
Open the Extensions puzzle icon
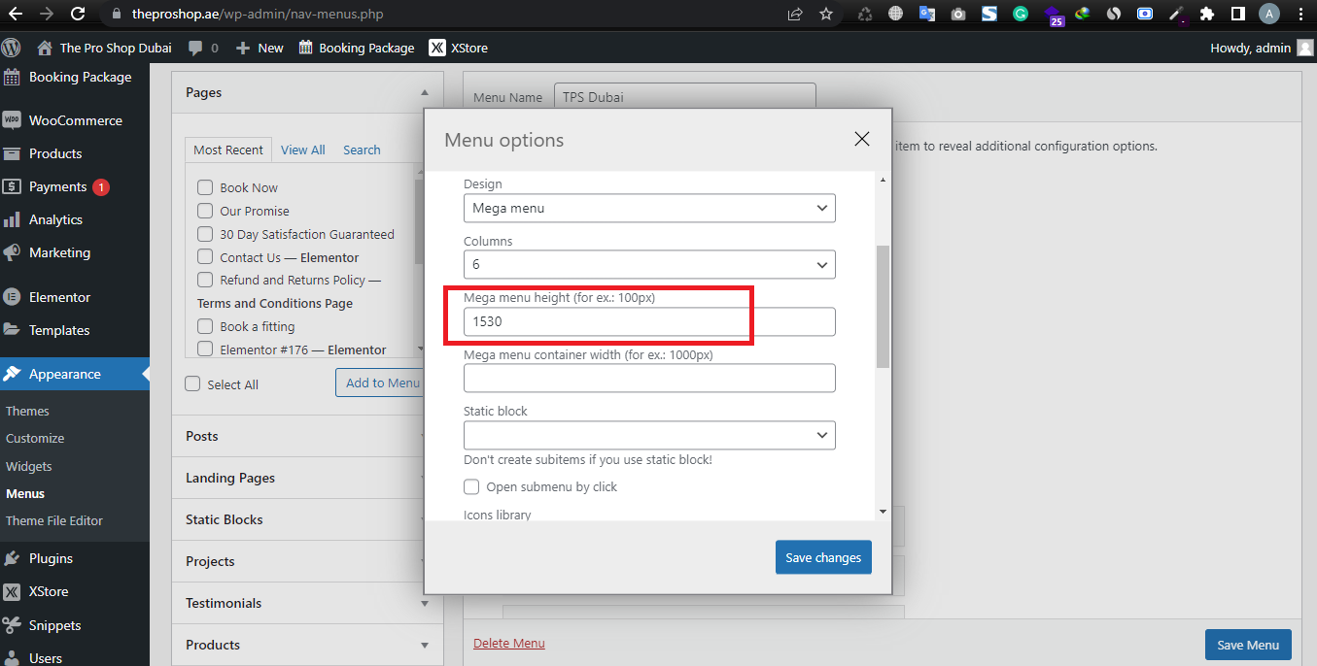[x=1207, y=14]
